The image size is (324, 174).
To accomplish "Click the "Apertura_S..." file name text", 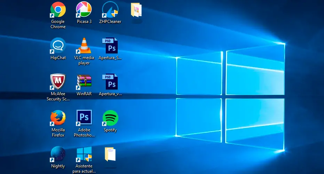I will tap(110, 58).
